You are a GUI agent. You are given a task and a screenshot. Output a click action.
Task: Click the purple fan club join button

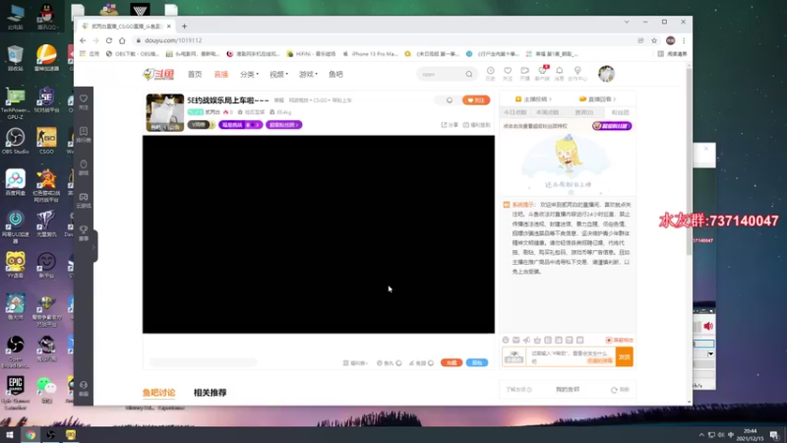point(612,126)
